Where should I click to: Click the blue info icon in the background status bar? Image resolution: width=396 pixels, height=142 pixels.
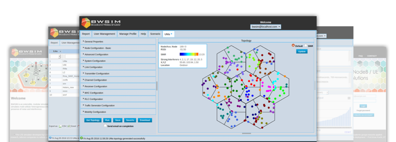pyautogui.click(x=50, y=138)
